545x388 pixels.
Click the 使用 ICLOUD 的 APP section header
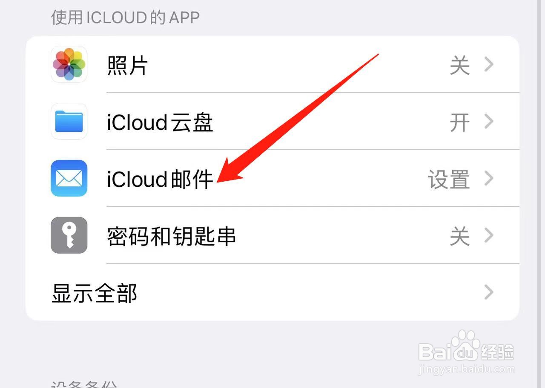click(x=125, y=17)
